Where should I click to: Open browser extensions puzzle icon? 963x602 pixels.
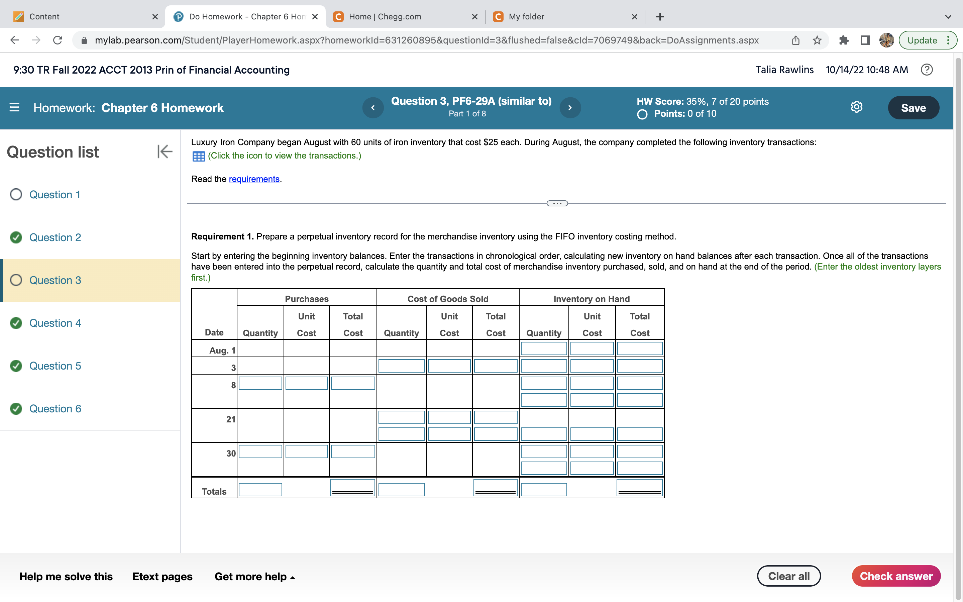click(x=844, y=40)
